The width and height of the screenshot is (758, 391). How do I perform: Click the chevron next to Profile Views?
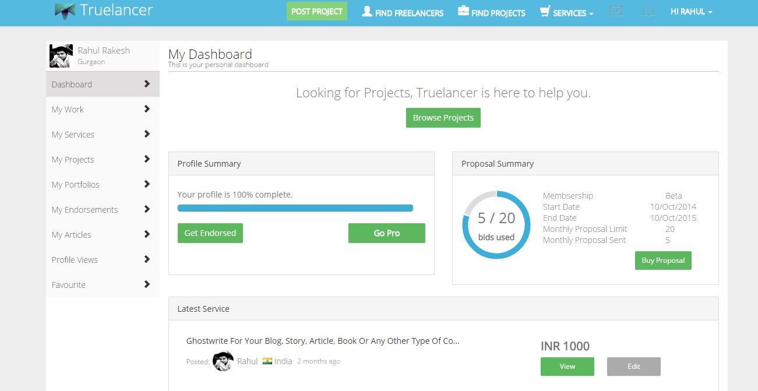point(147,259)
